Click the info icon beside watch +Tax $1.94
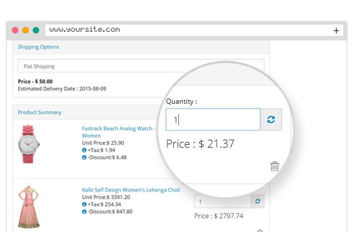355x232 pixels. [x=84, y=150]
